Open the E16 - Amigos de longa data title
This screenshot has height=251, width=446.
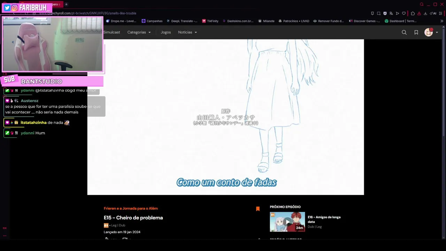coord(324,219)
